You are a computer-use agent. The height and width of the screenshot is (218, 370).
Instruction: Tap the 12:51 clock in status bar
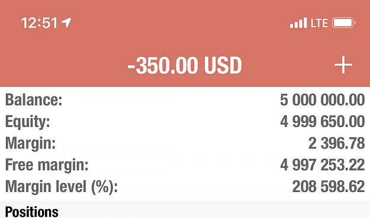[x=39, y=23]
